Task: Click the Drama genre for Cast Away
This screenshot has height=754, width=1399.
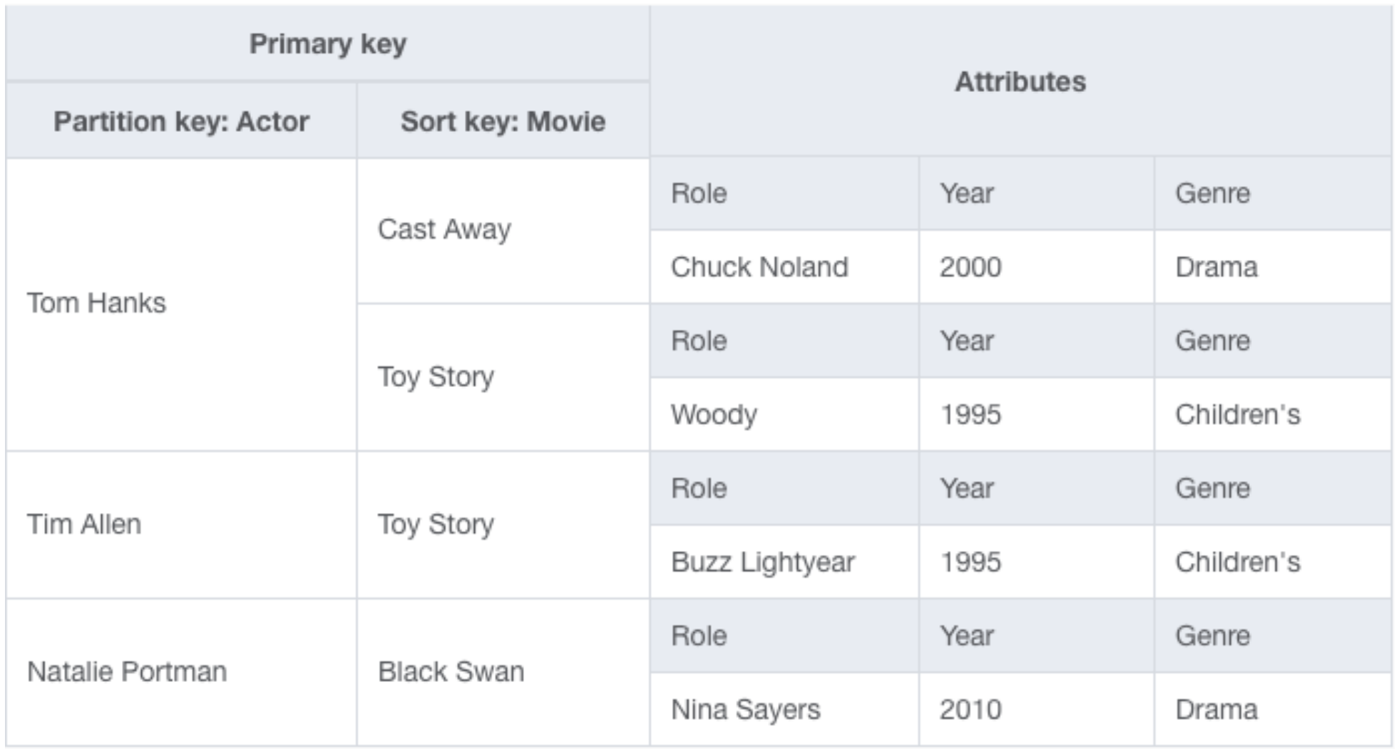Action: pos(1273,267)
